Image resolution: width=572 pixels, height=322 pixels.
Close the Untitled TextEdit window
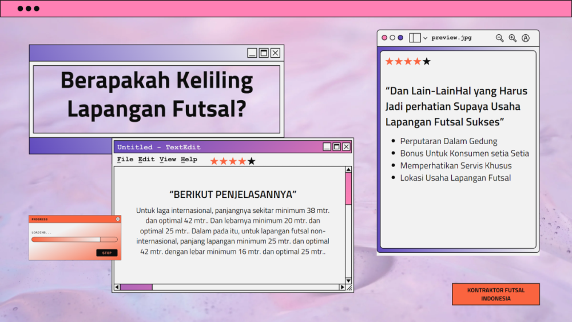[x=346, y=146]
